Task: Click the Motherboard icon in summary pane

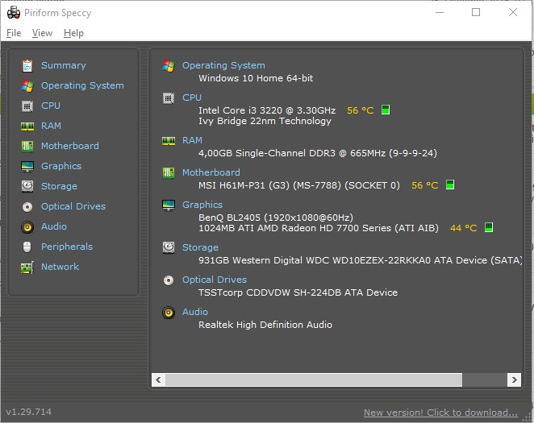Action: point(169,173)
